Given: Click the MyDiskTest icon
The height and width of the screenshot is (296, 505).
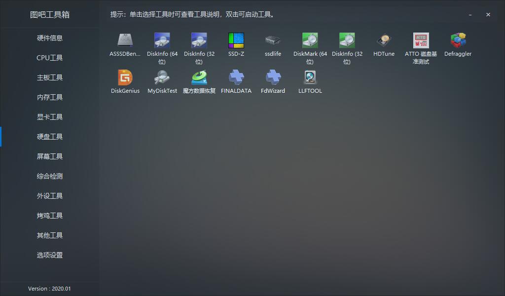Looking at the screenshot, I should click(x=162, y=77).
